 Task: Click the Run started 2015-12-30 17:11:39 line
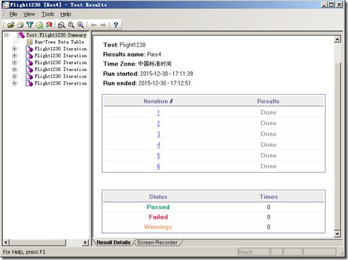coord(148,74)
